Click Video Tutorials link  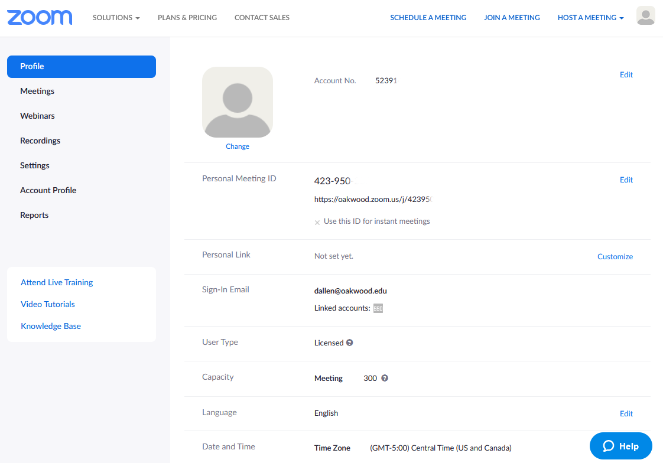point(48,304)
